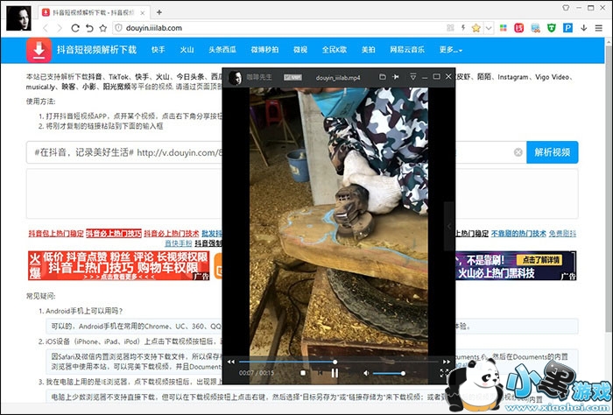
Task: Switch to 网易云音乐 in site navigation
Action: tap(407, 50)
